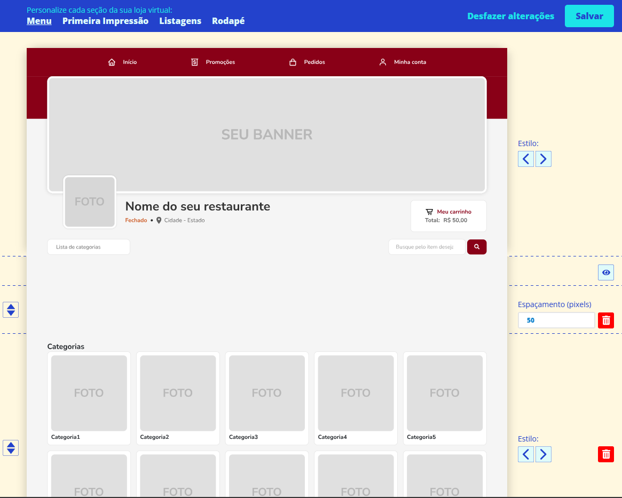Click the Nome do seu restaurante title
Viewport: 622px width, 498px height.
pyautogui.click(x=198, y=206)
